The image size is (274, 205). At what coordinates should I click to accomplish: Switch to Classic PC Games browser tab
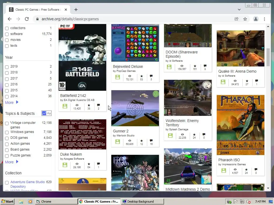(x=38, y=10)
